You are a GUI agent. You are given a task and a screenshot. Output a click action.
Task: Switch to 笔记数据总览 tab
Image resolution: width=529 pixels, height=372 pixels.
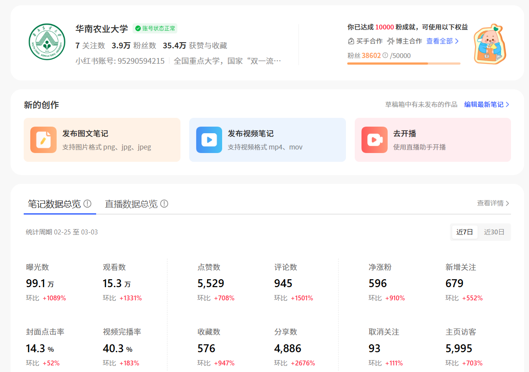tap(54, 204)
